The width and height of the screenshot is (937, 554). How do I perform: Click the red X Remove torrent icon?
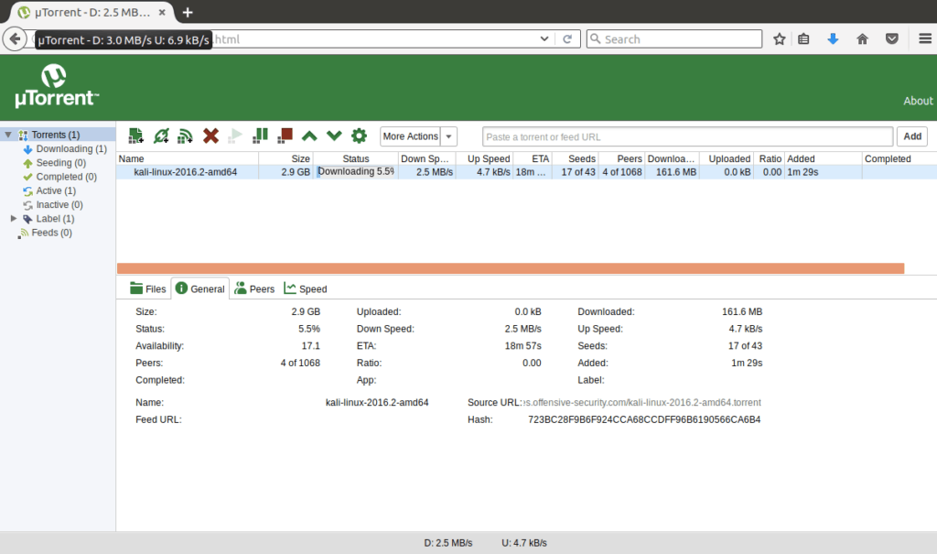click(x=210, y=136)
